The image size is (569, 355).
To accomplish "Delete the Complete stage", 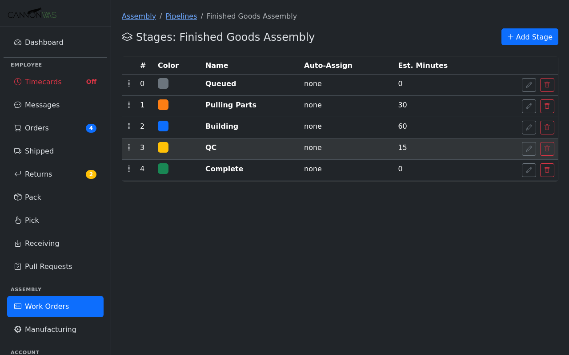I will point(547,170).
